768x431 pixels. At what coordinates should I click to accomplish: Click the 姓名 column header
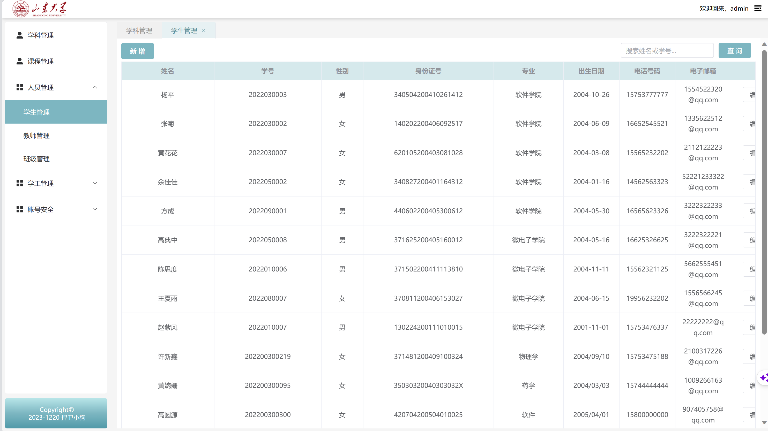(168, 71)
